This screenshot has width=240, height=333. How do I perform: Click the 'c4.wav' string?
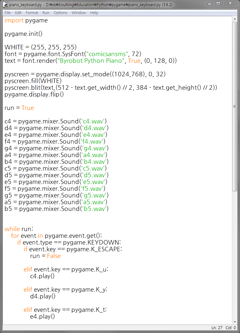pos(93,121)
